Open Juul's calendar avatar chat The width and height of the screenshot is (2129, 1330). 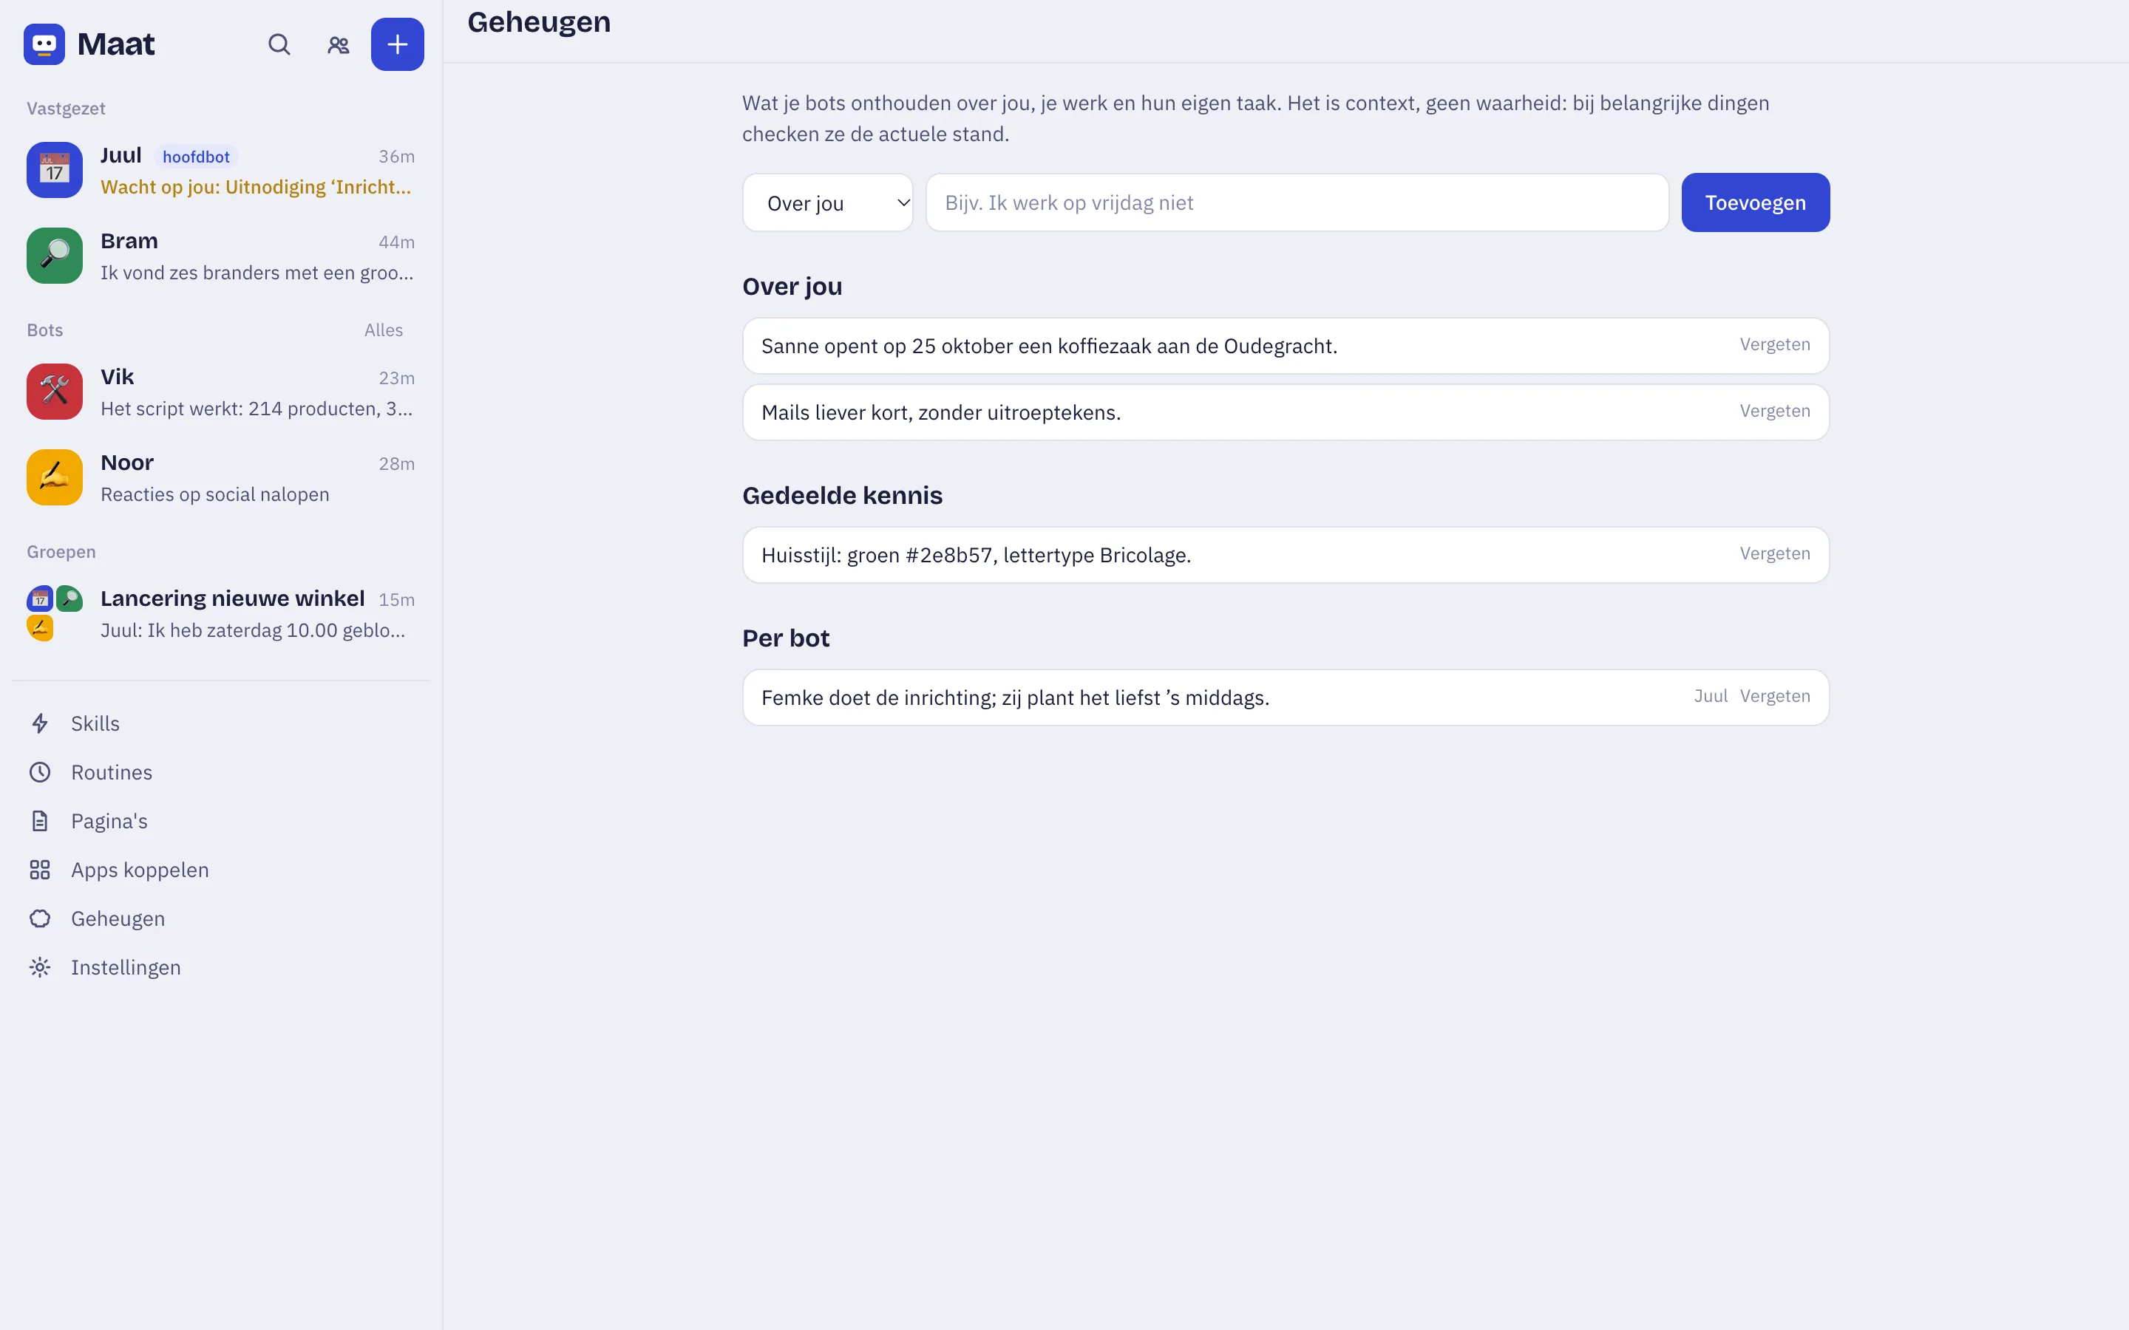click(x=55, y=170)
